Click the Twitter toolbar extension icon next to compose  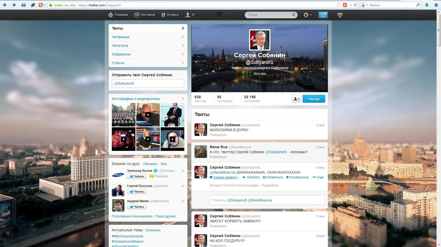[340, 15]
